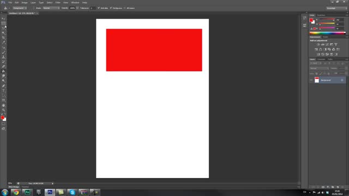
Task: Select the Clone Stamp tool
Action: click(x=3, y=57)
